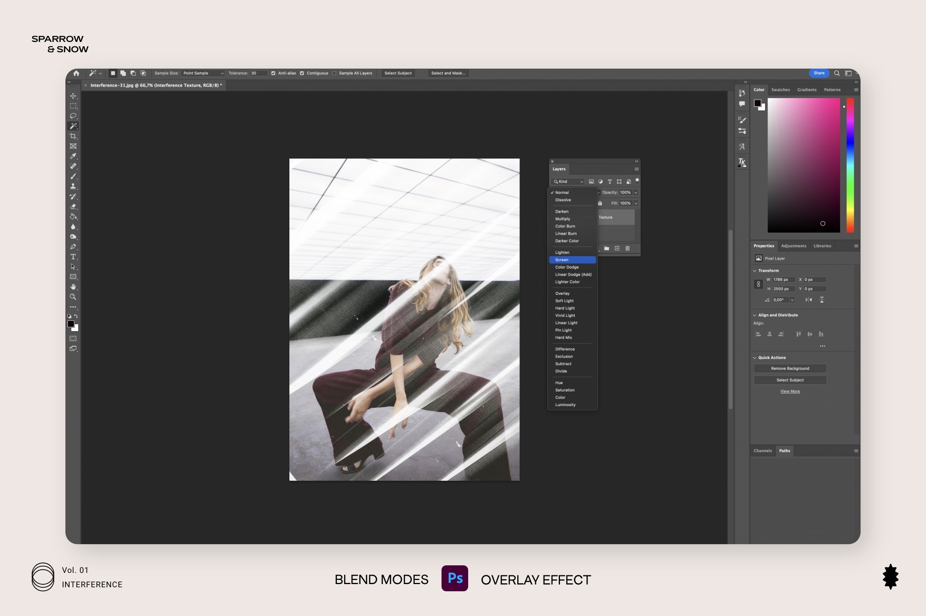Click the delete layer trash icon
The height and width of the screenshot is (616, 926).
(x=627, y=248)
